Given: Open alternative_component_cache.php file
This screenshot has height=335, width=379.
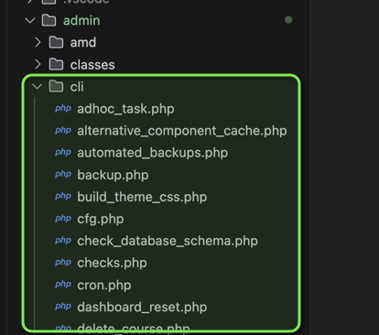Looking at the screenshot, I should tap(182, 131).
